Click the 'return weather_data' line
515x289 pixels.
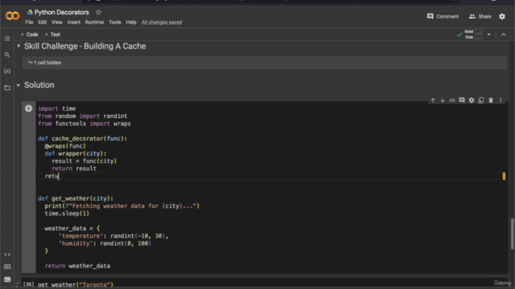pyautogui.click(x=77, y=266)
